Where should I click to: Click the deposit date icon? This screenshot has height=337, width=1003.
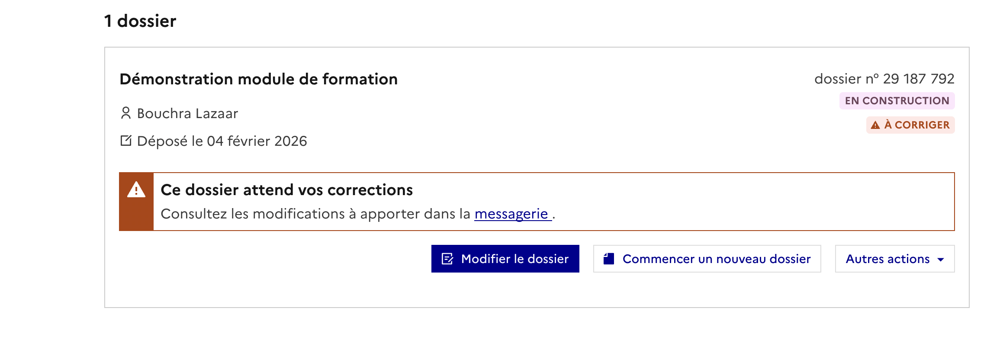pyautogui.click(x=126, y=141)
